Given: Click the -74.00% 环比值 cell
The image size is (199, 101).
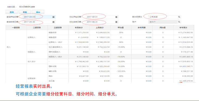Looking at the screenshot, I should [121, 66].
